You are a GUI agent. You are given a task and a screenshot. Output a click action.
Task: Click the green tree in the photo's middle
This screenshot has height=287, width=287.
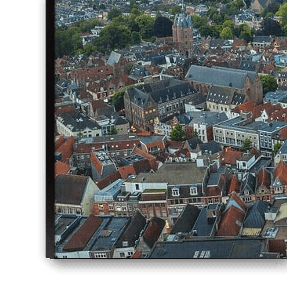pos(178,133)
